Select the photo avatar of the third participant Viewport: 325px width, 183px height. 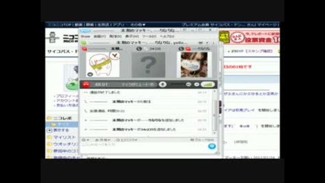click(x=194, y=65)
